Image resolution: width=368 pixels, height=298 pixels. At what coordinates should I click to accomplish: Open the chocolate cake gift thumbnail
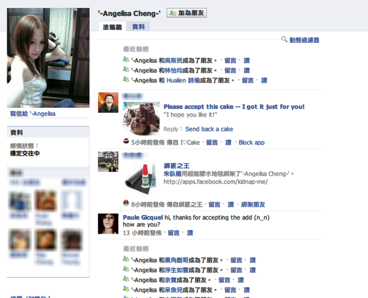[x=141, y=119]
